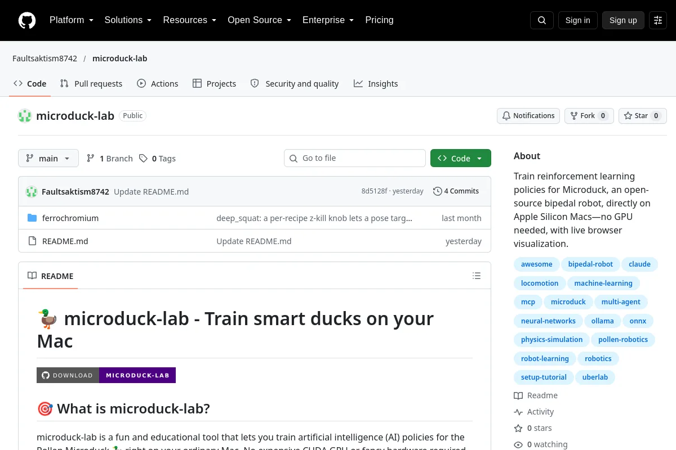This screenshot has width=676, height=450.
Task: Open appearance settings icon next to Sign up
Action: point(658,20)
